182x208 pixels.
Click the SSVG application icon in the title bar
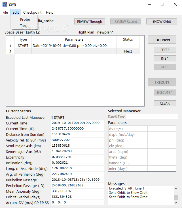click(x=5, y=4)
